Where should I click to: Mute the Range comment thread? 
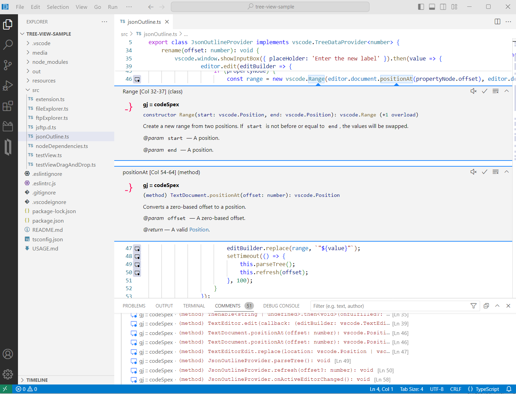click(474, 91)
